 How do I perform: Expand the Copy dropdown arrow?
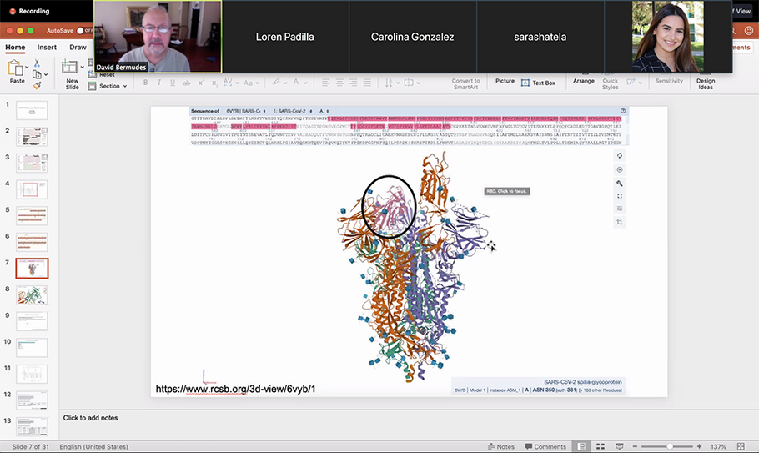pyautogui.click(x=48, y=74)
